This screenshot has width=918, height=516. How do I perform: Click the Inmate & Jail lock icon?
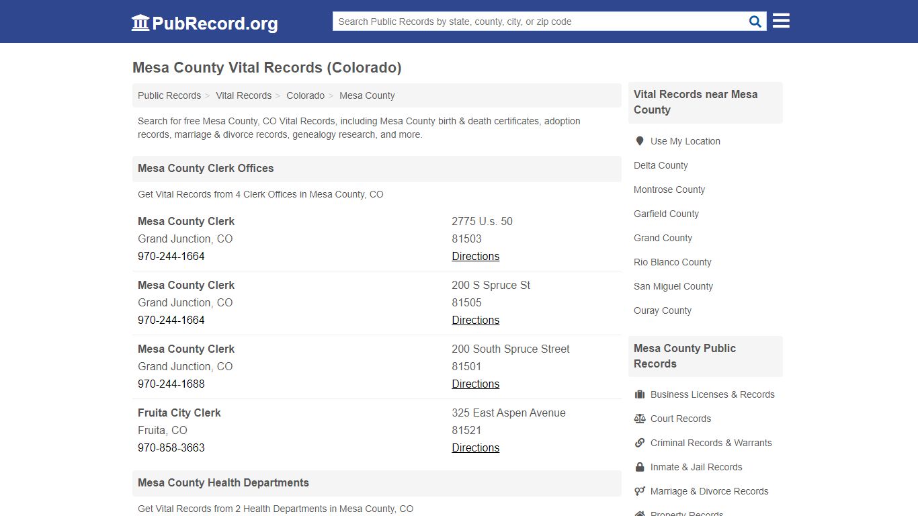640,467
